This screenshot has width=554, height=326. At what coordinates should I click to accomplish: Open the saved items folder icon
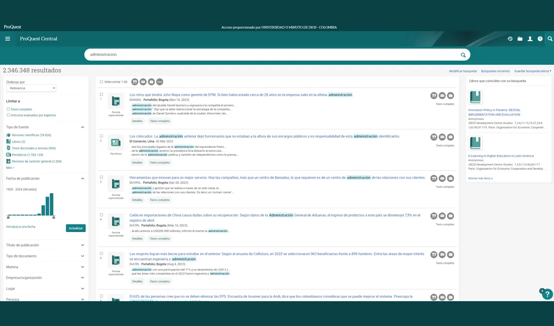point(520,39)
